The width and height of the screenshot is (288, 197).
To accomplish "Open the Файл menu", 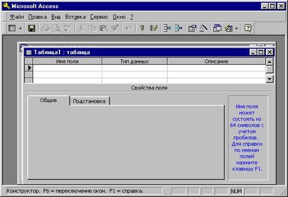I will tap(17, 17).
